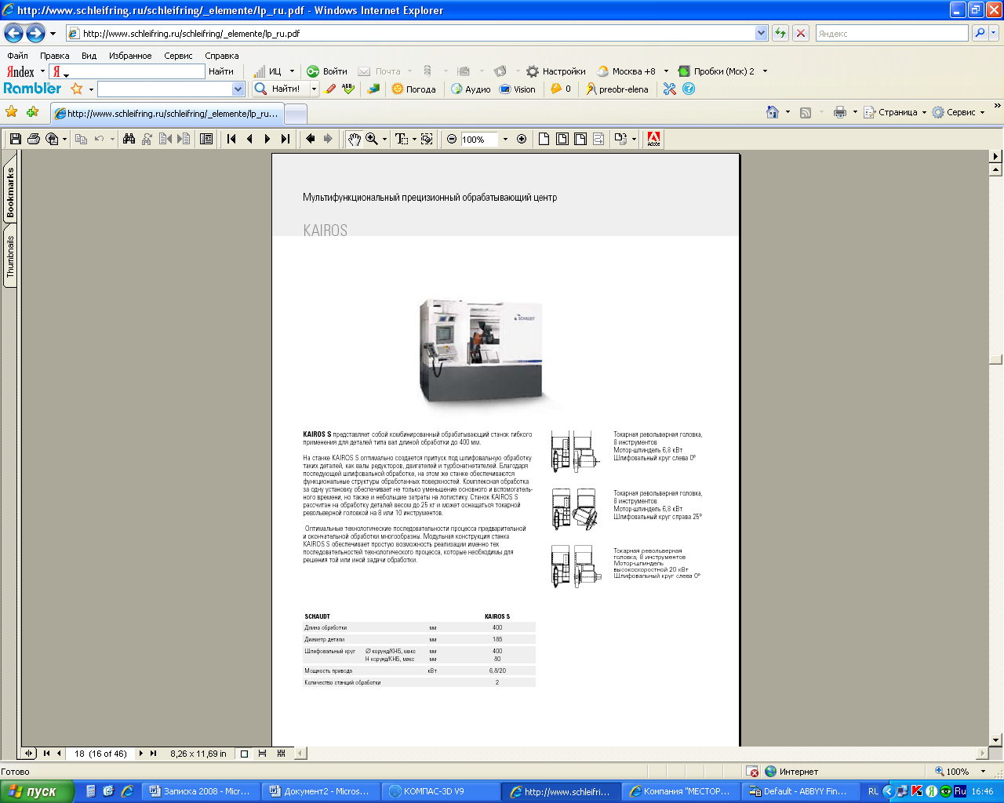
Task: Open the Вид menu
Action: point(89,56)
